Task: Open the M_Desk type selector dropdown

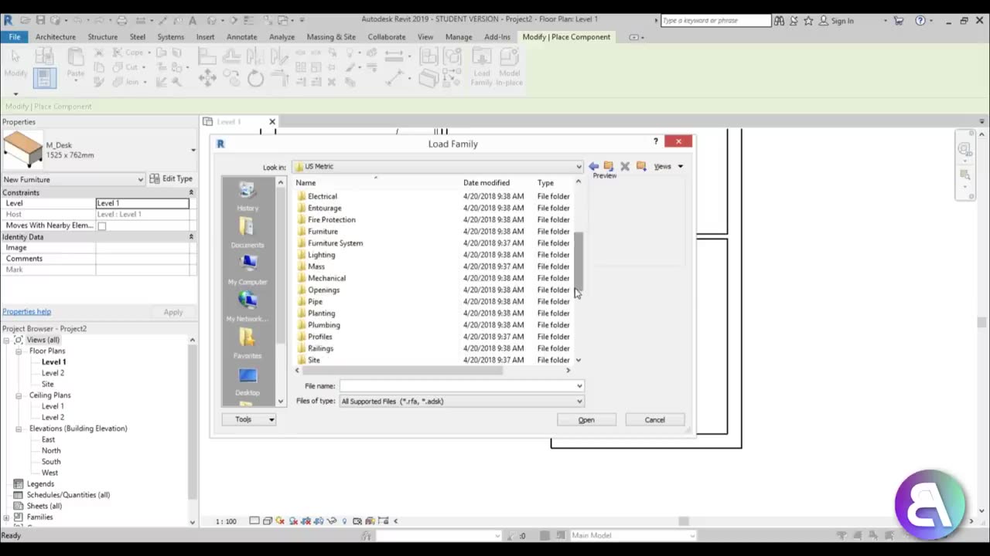Action: pos(193,150)
